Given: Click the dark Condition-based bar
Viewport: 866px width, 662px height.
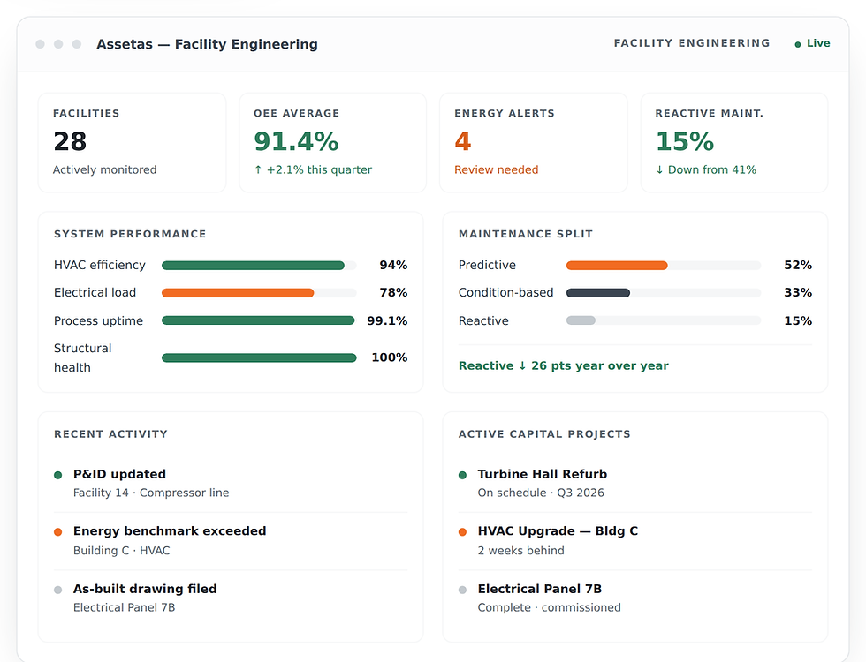Looking at the screenshot, I should coord(598,293).
